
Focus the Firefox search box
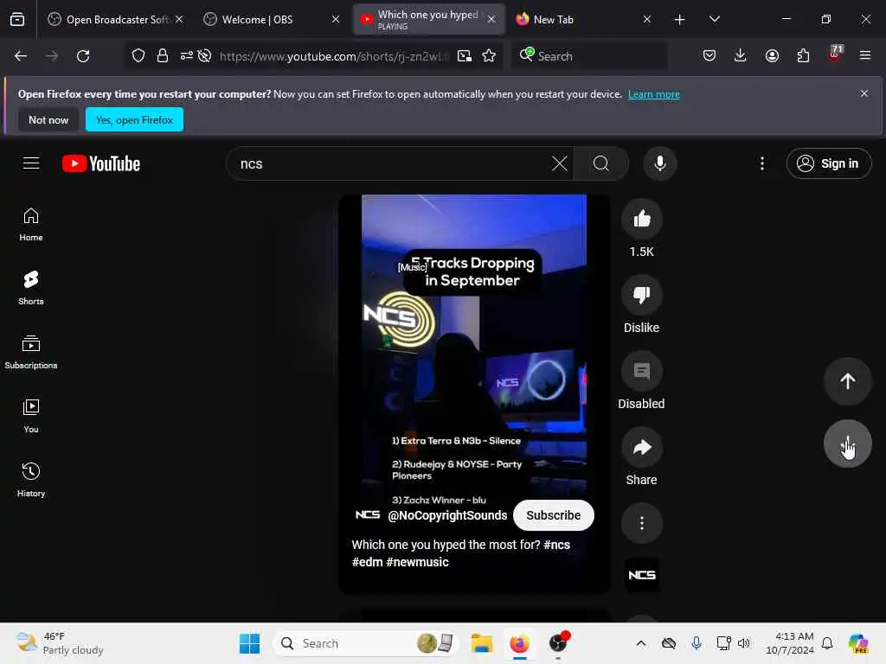click(x=588, y=55)
